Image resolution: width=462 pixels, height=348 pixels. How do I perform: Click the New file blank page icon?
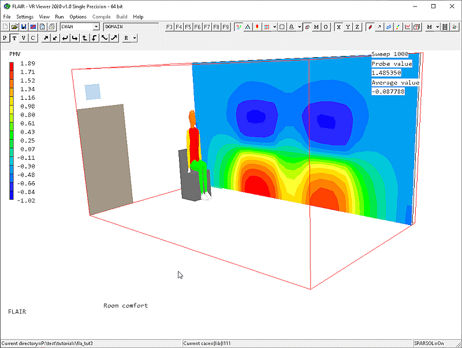5,27
